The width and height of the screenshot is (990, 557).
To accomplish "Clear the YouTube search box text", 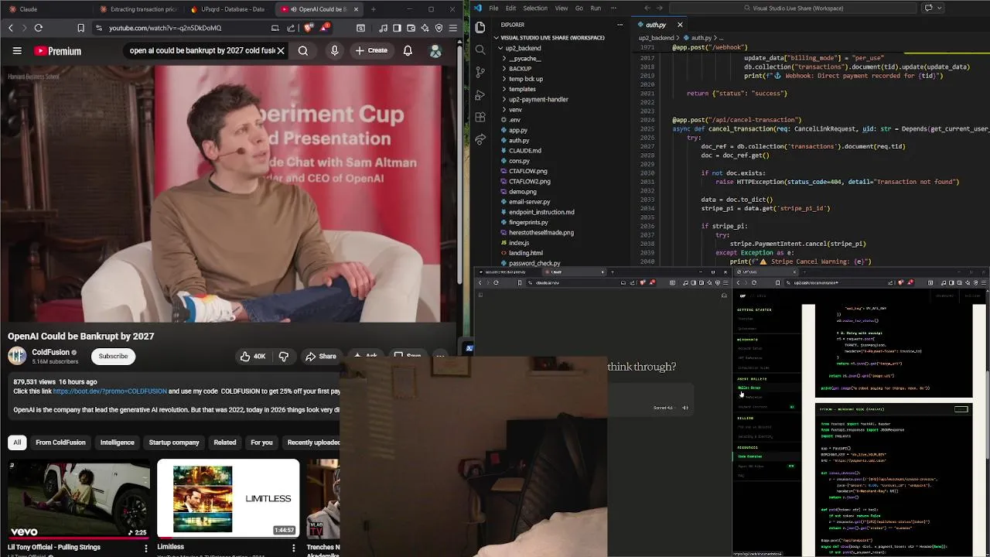I will coord(281,51).
